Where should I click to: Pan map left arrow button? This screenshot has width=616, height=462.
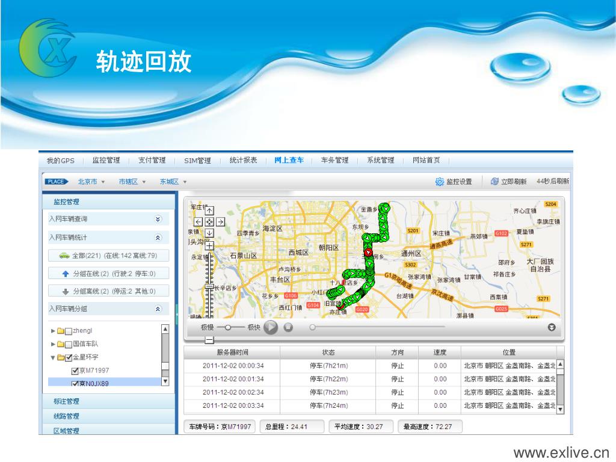[x=199, y=222]
